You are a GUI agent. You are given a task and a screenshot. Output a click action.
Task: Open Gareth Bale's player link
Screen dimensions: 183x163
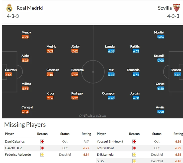tap(14, 148)
